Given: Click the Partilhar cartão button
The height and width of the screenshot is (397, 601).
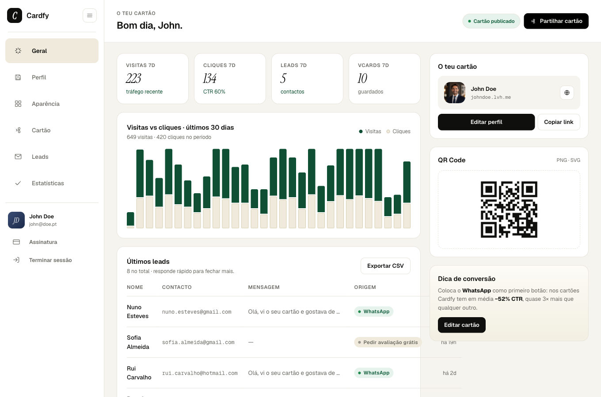Looking at the screenshot, I should coord(556,21).
